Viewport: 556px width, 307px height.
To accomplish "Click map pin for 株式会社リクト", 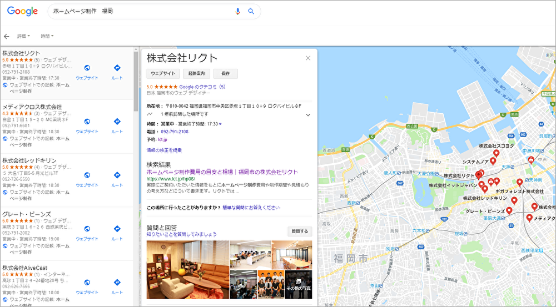I will point(478,175).
